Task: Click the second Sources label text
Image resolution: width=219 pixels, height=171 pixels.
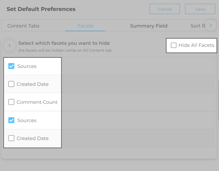Action: click(27, 120)
